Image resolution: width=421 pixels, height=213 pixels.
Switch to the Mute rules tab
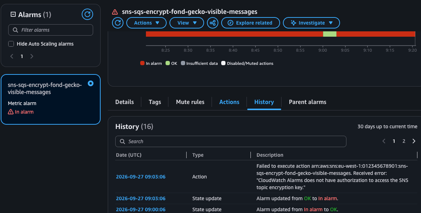[190, 102]
